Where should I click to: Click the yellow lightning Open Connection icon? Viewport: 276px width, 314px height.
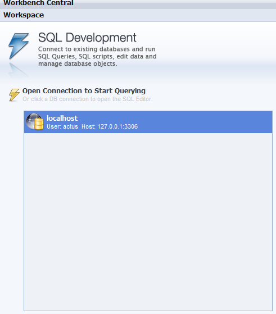pos(14,95)
